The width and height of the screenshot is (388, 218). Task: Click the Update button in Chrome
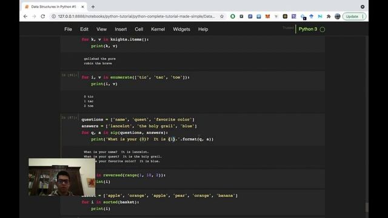352,16
